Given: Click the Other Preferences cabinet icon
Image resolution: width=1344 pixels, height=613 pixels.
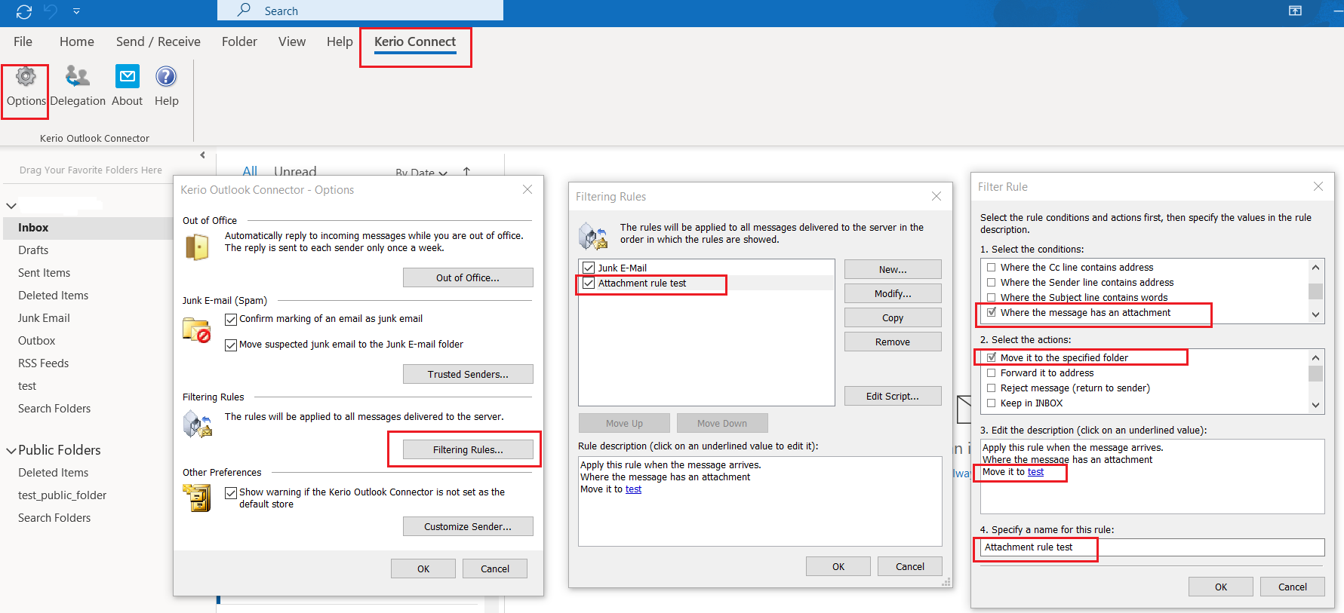Looking at the screenshot, I should pos(197,498).
